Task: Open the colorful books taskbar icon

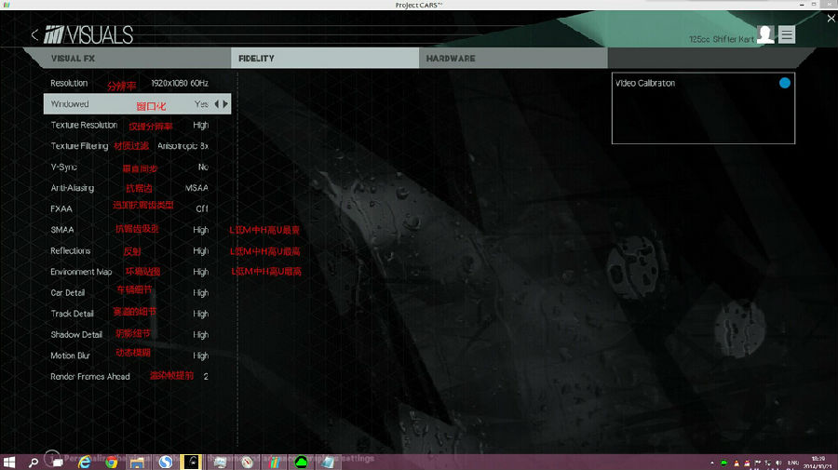Action: 275,462
